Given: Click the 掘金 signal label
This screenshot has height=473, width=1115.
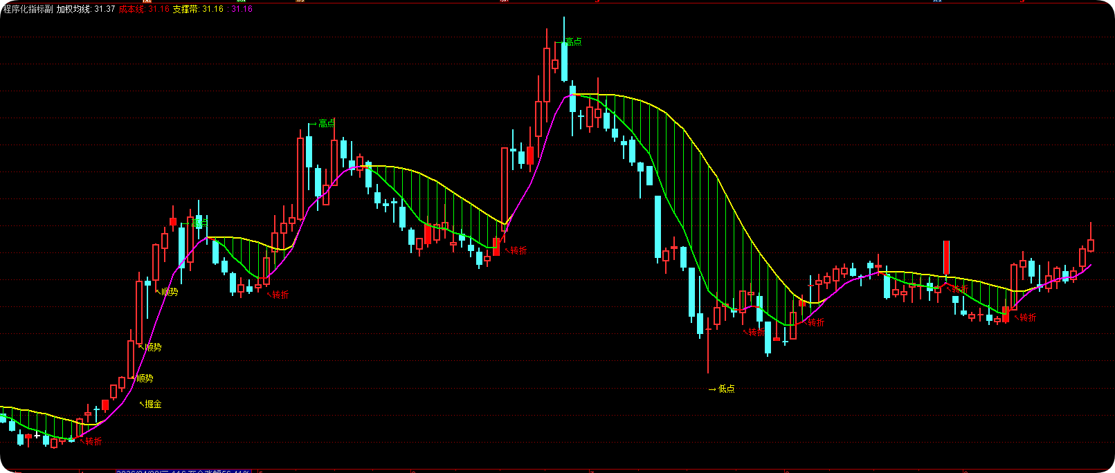Looking at the screenshot, I should (x=153, y=404).
